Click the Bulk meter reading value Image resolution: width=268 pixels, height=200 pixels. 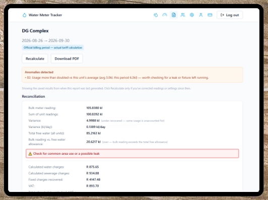(x=94, y=108)
